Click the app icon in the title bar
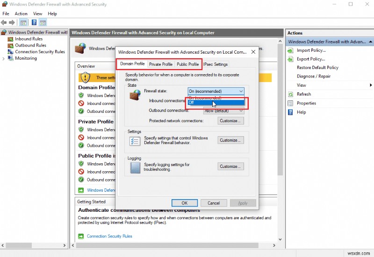Image resolution: width=374 pixels, height=257 pixels. (5, 4)
